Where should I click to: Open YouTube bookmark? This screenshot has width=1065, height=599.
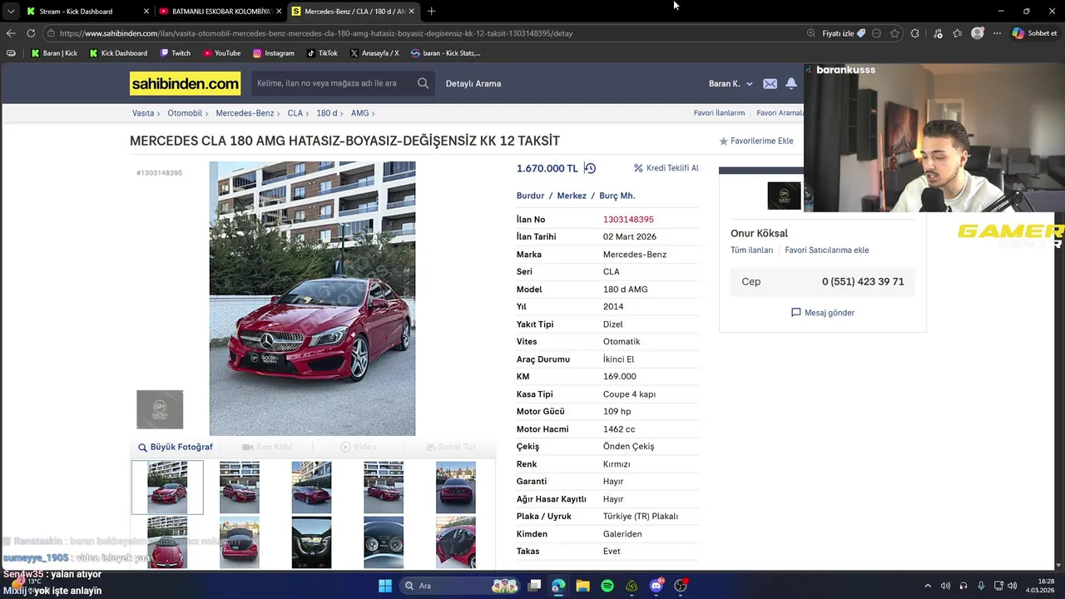click(x=221, y=53)
